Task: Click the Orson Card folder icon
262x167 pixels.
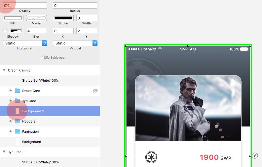Action: 18,91
